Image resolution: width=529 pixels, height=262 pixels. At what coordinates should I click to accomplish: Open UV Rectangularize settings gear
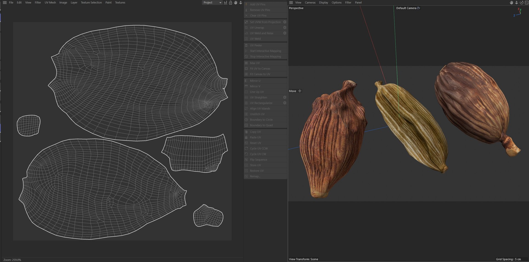pos(285,103)
